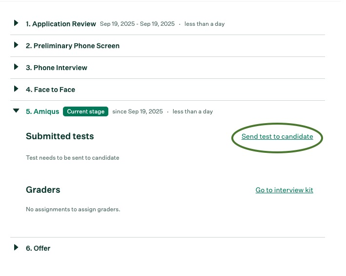The width and height of the screenshot is (346, 276).
Task: Click 'No assignments to assign graders' text
Action: (73, 209)
